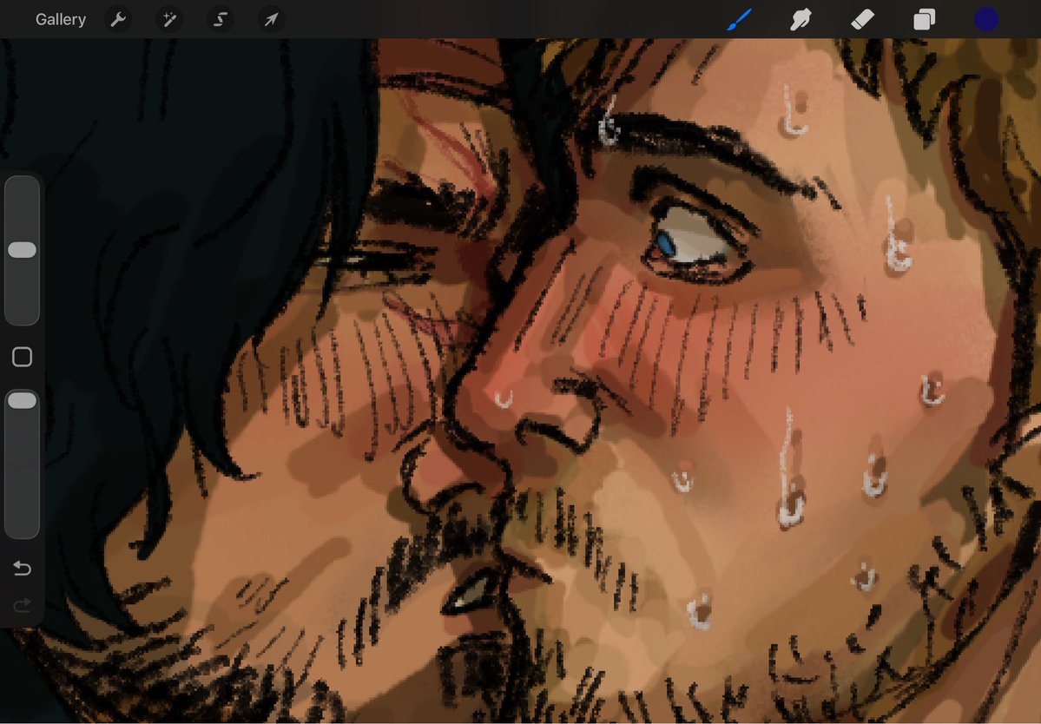
Task: Undo the last stroke
Action: (x=22, y=568)
